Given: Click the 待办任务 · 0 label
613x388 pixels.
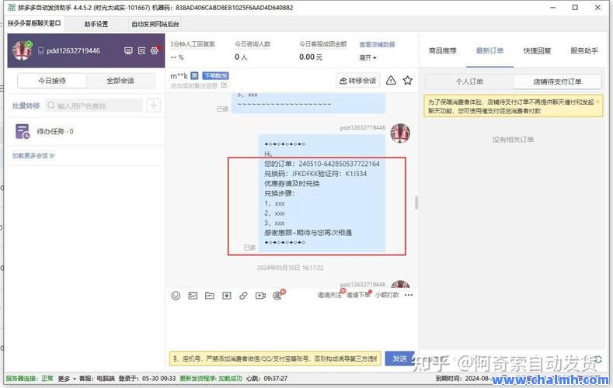Looking at the screenshot, I should click(x=55, y=132).
